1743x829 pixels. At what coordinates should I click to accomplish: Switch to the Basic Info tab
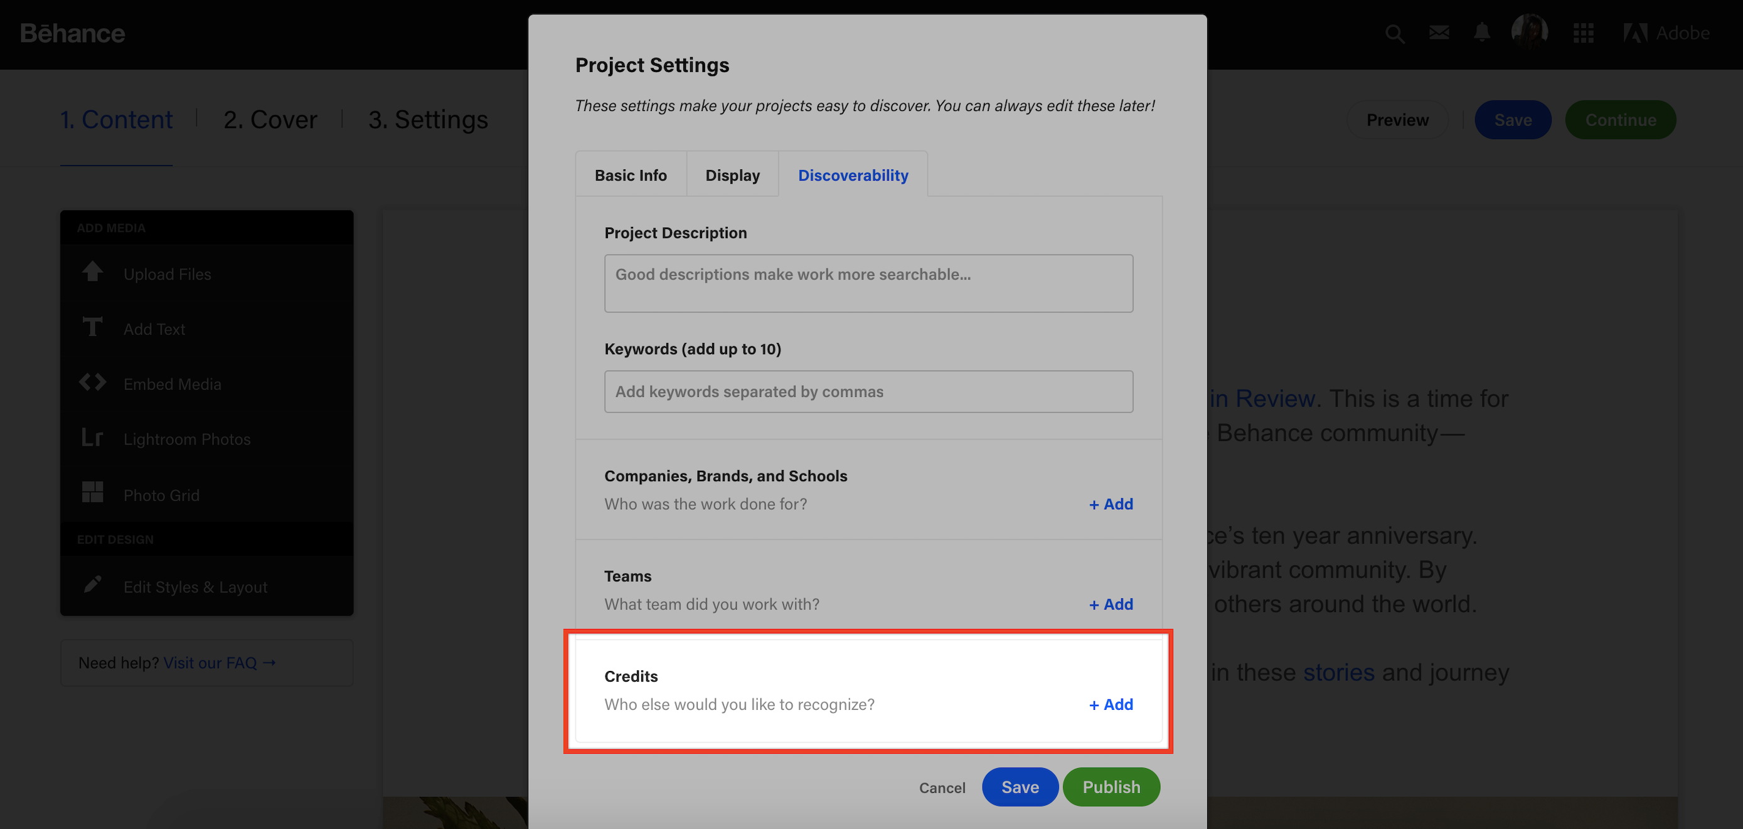pyautogui.click(x=631, y=175)
